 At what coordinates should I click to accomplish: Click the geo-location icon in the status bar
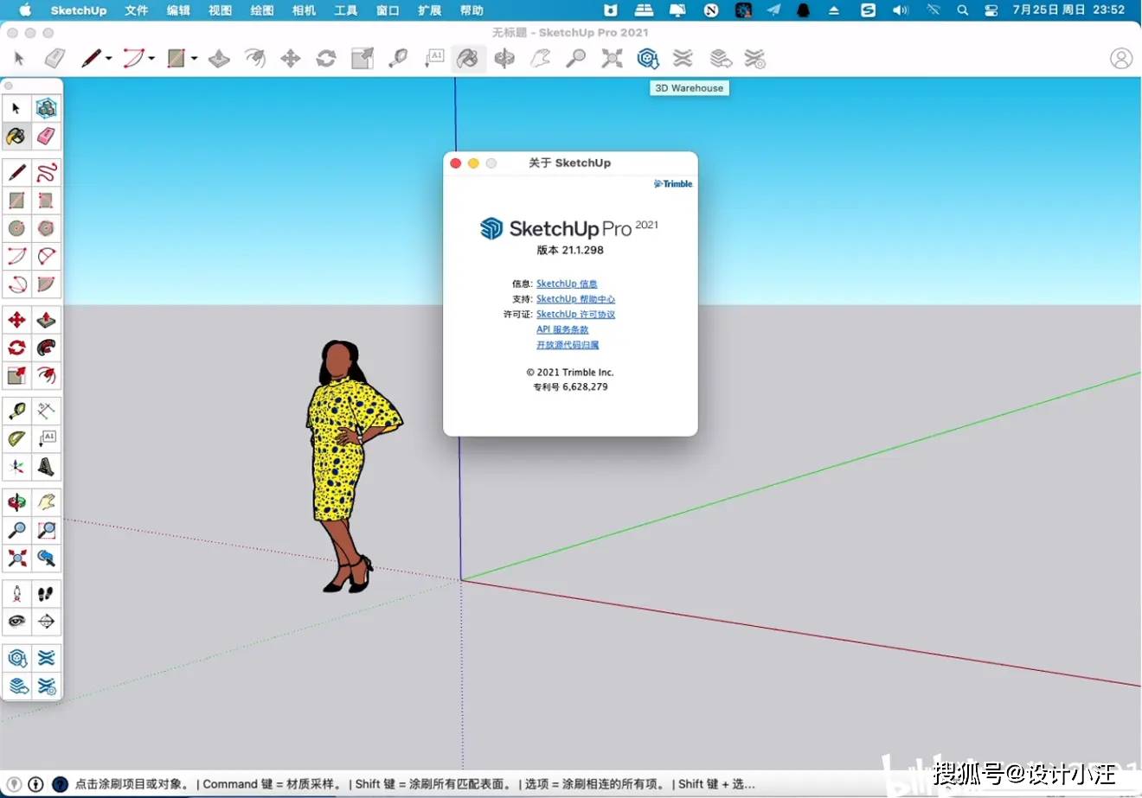pyautogui.click(x=15, y=784)
